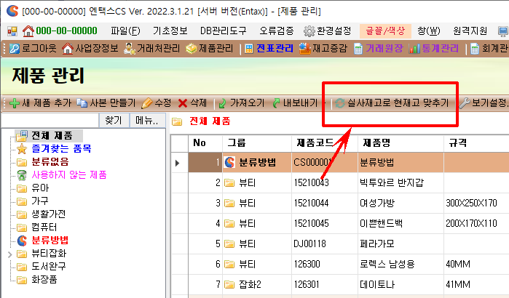Open the 원격지원 menu

(470, 31)
